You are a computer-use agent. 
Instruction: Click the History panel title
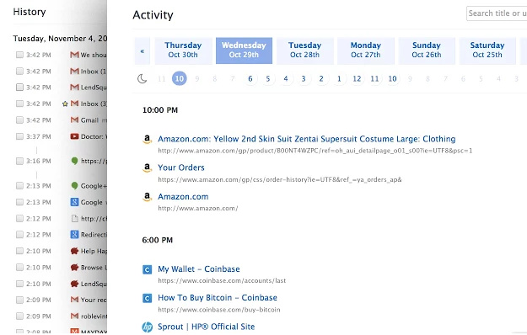30,12
